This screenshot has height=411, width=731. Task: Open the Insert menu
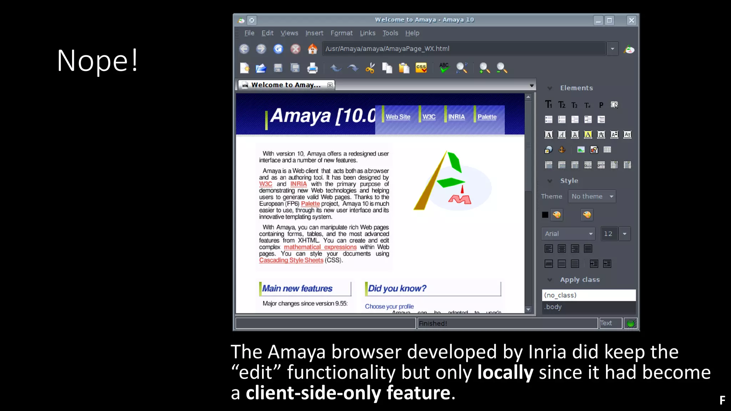click(x=314, y=33)
